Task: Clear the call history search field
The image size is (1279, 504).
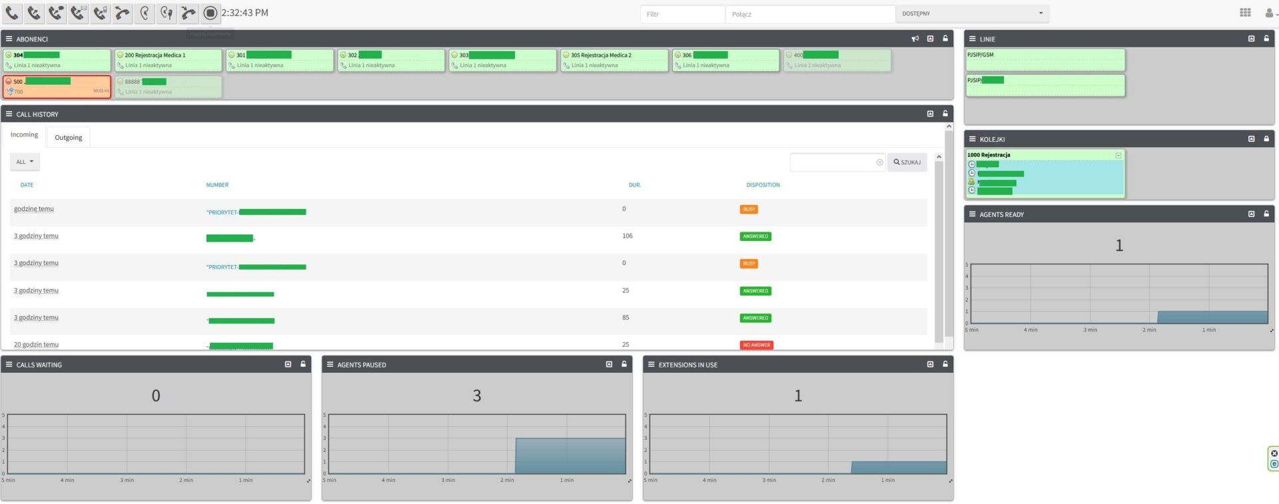Action: [880, 162]
